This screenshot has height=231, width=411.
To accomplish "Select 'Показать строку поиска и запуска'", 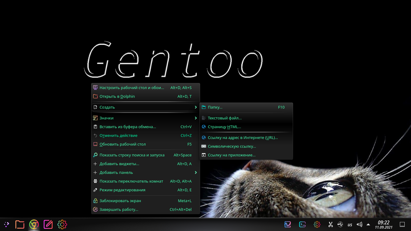I will coord(146,155).
